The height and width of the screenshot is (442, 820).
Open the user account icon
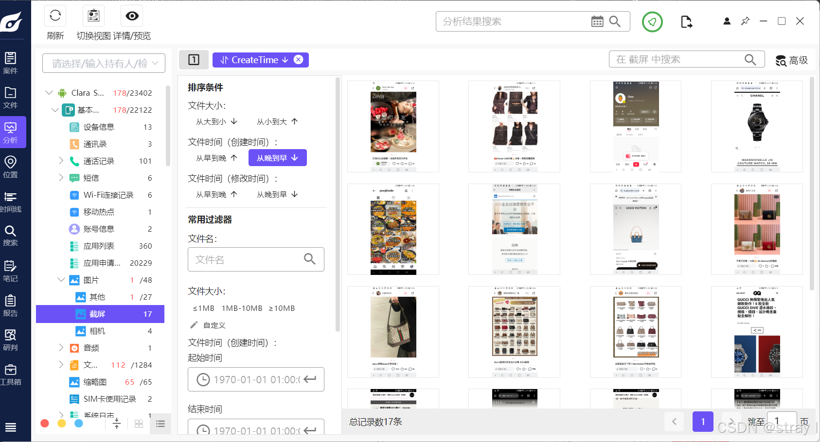click(727, 21)
